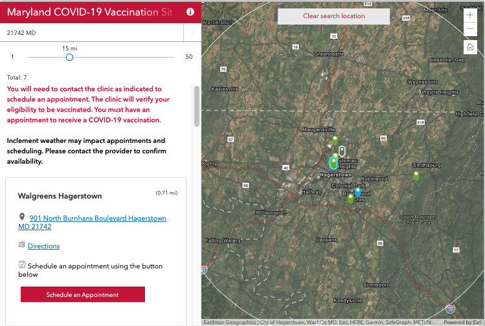Click the clipboard icon beside scheduling note
Viewport: 485px width, 326px height.
22,265
